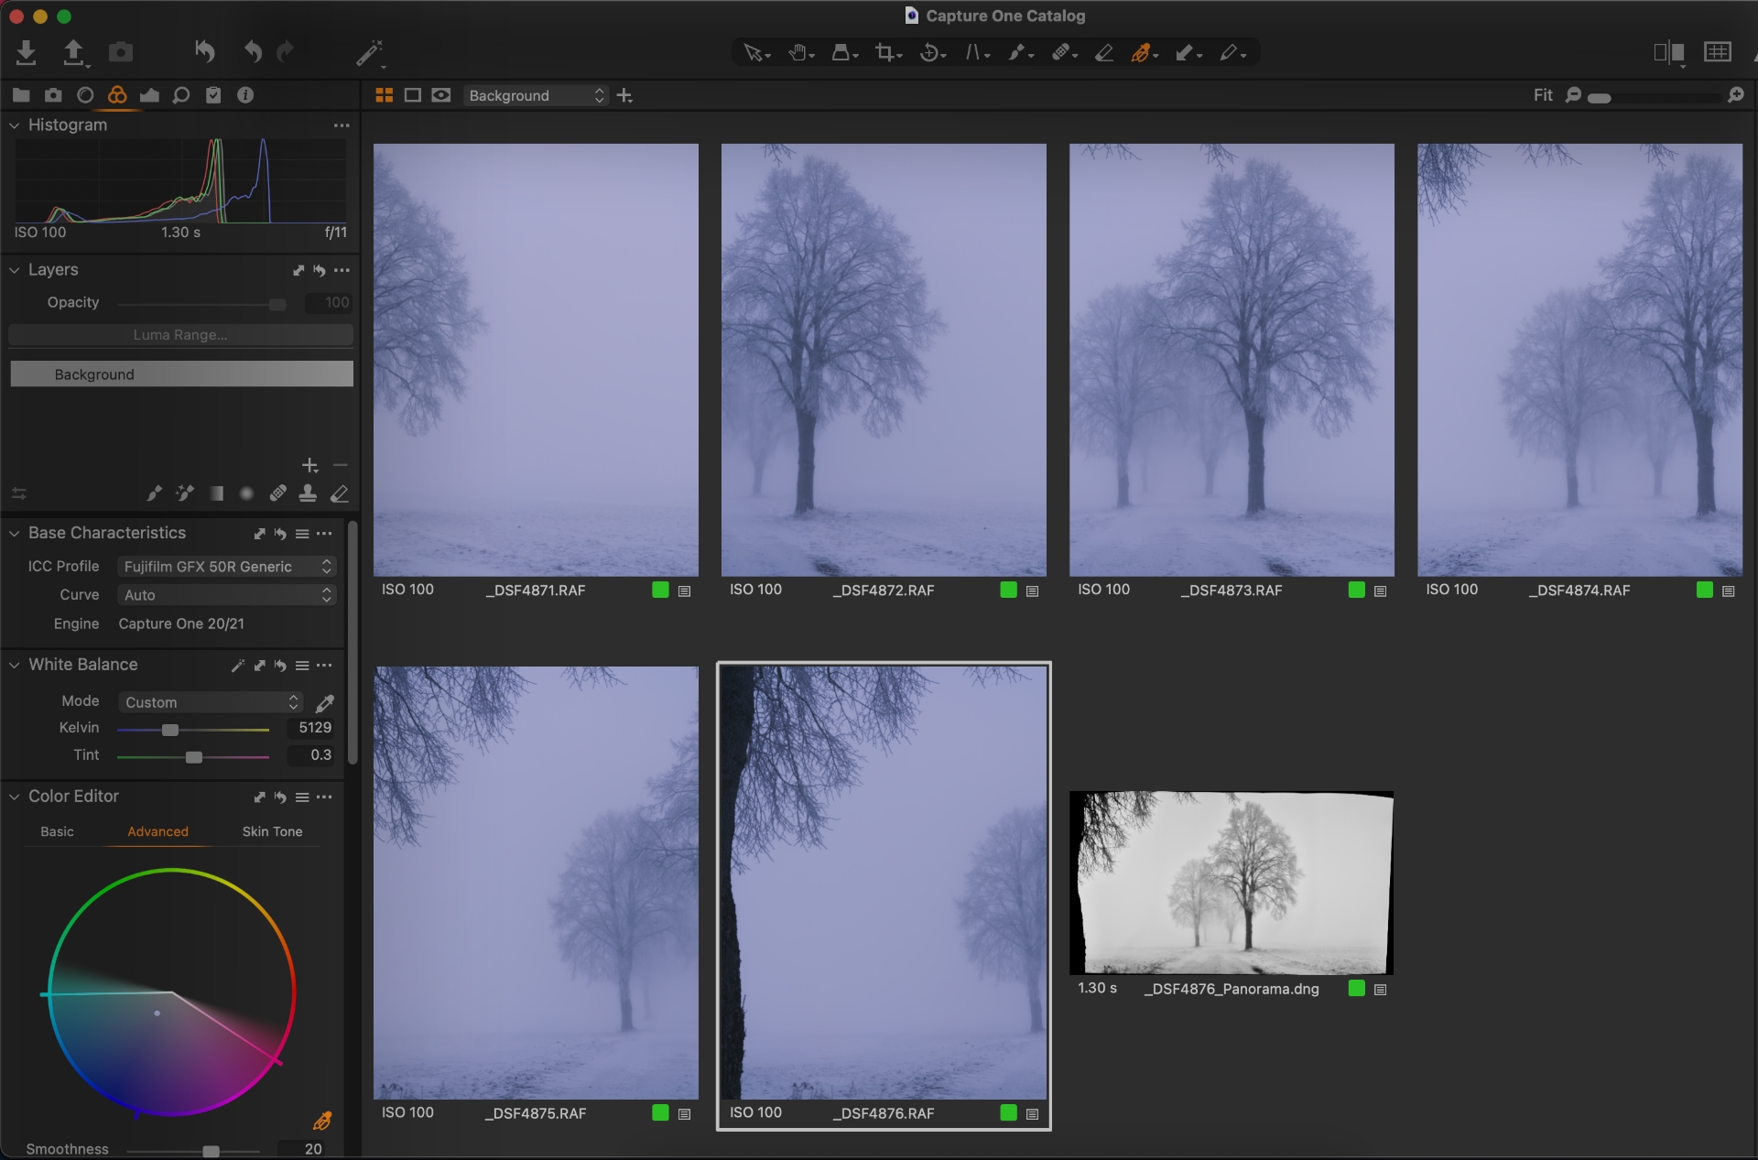Select the Crop tool in the toolbar
Viewport: 1758px width, 1160px height.
click(886, 52)
